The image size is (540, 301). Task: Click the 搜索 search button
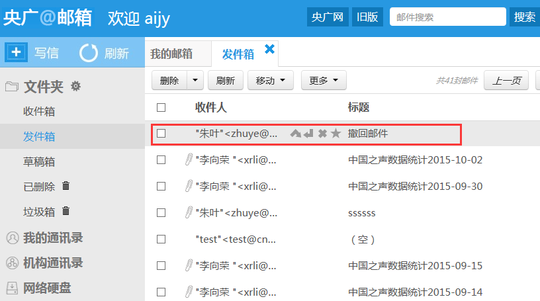(x=525, y=17)
